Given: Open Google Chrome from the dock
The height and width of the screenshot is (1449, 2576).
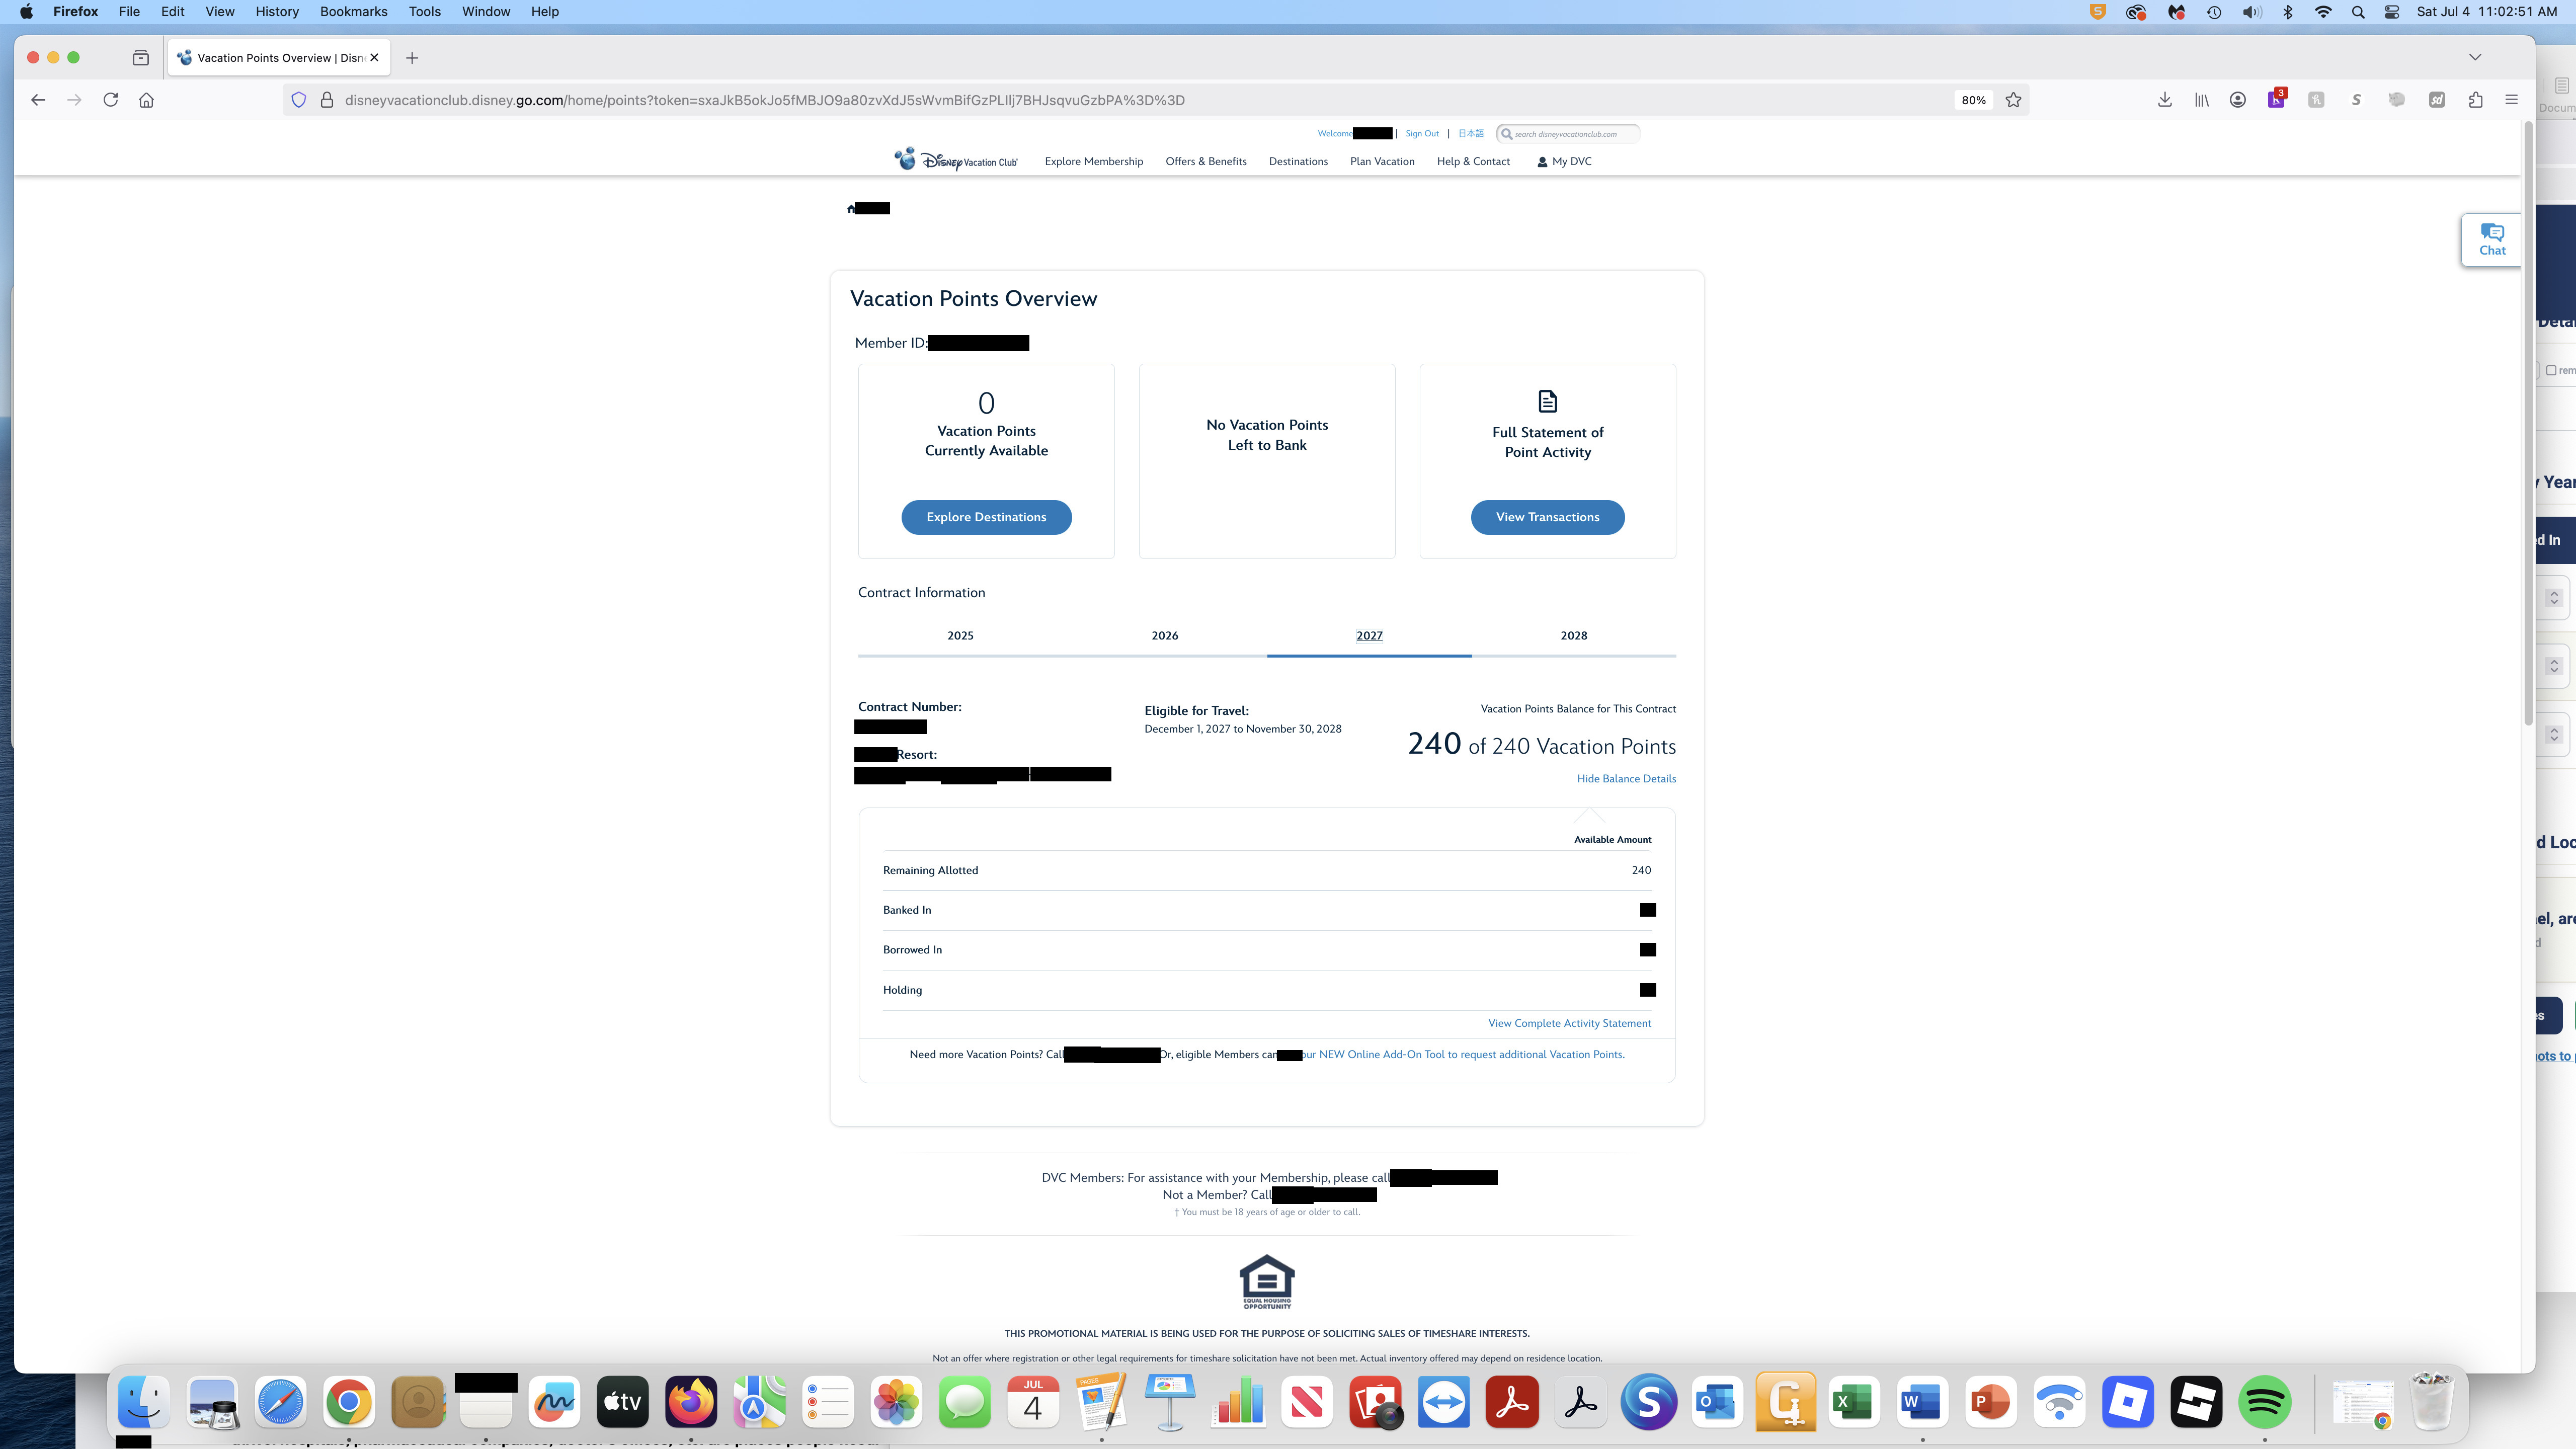Looking at the screenshot, I should point(349,1402).
